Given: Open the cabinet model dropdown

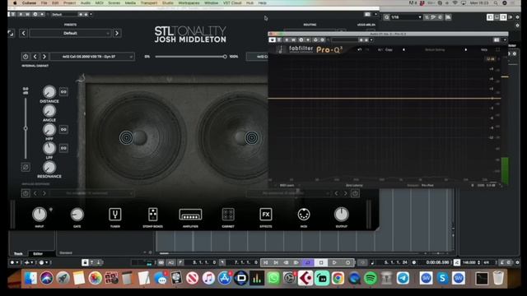Looking at the screenshot, I should click(92, 57).
